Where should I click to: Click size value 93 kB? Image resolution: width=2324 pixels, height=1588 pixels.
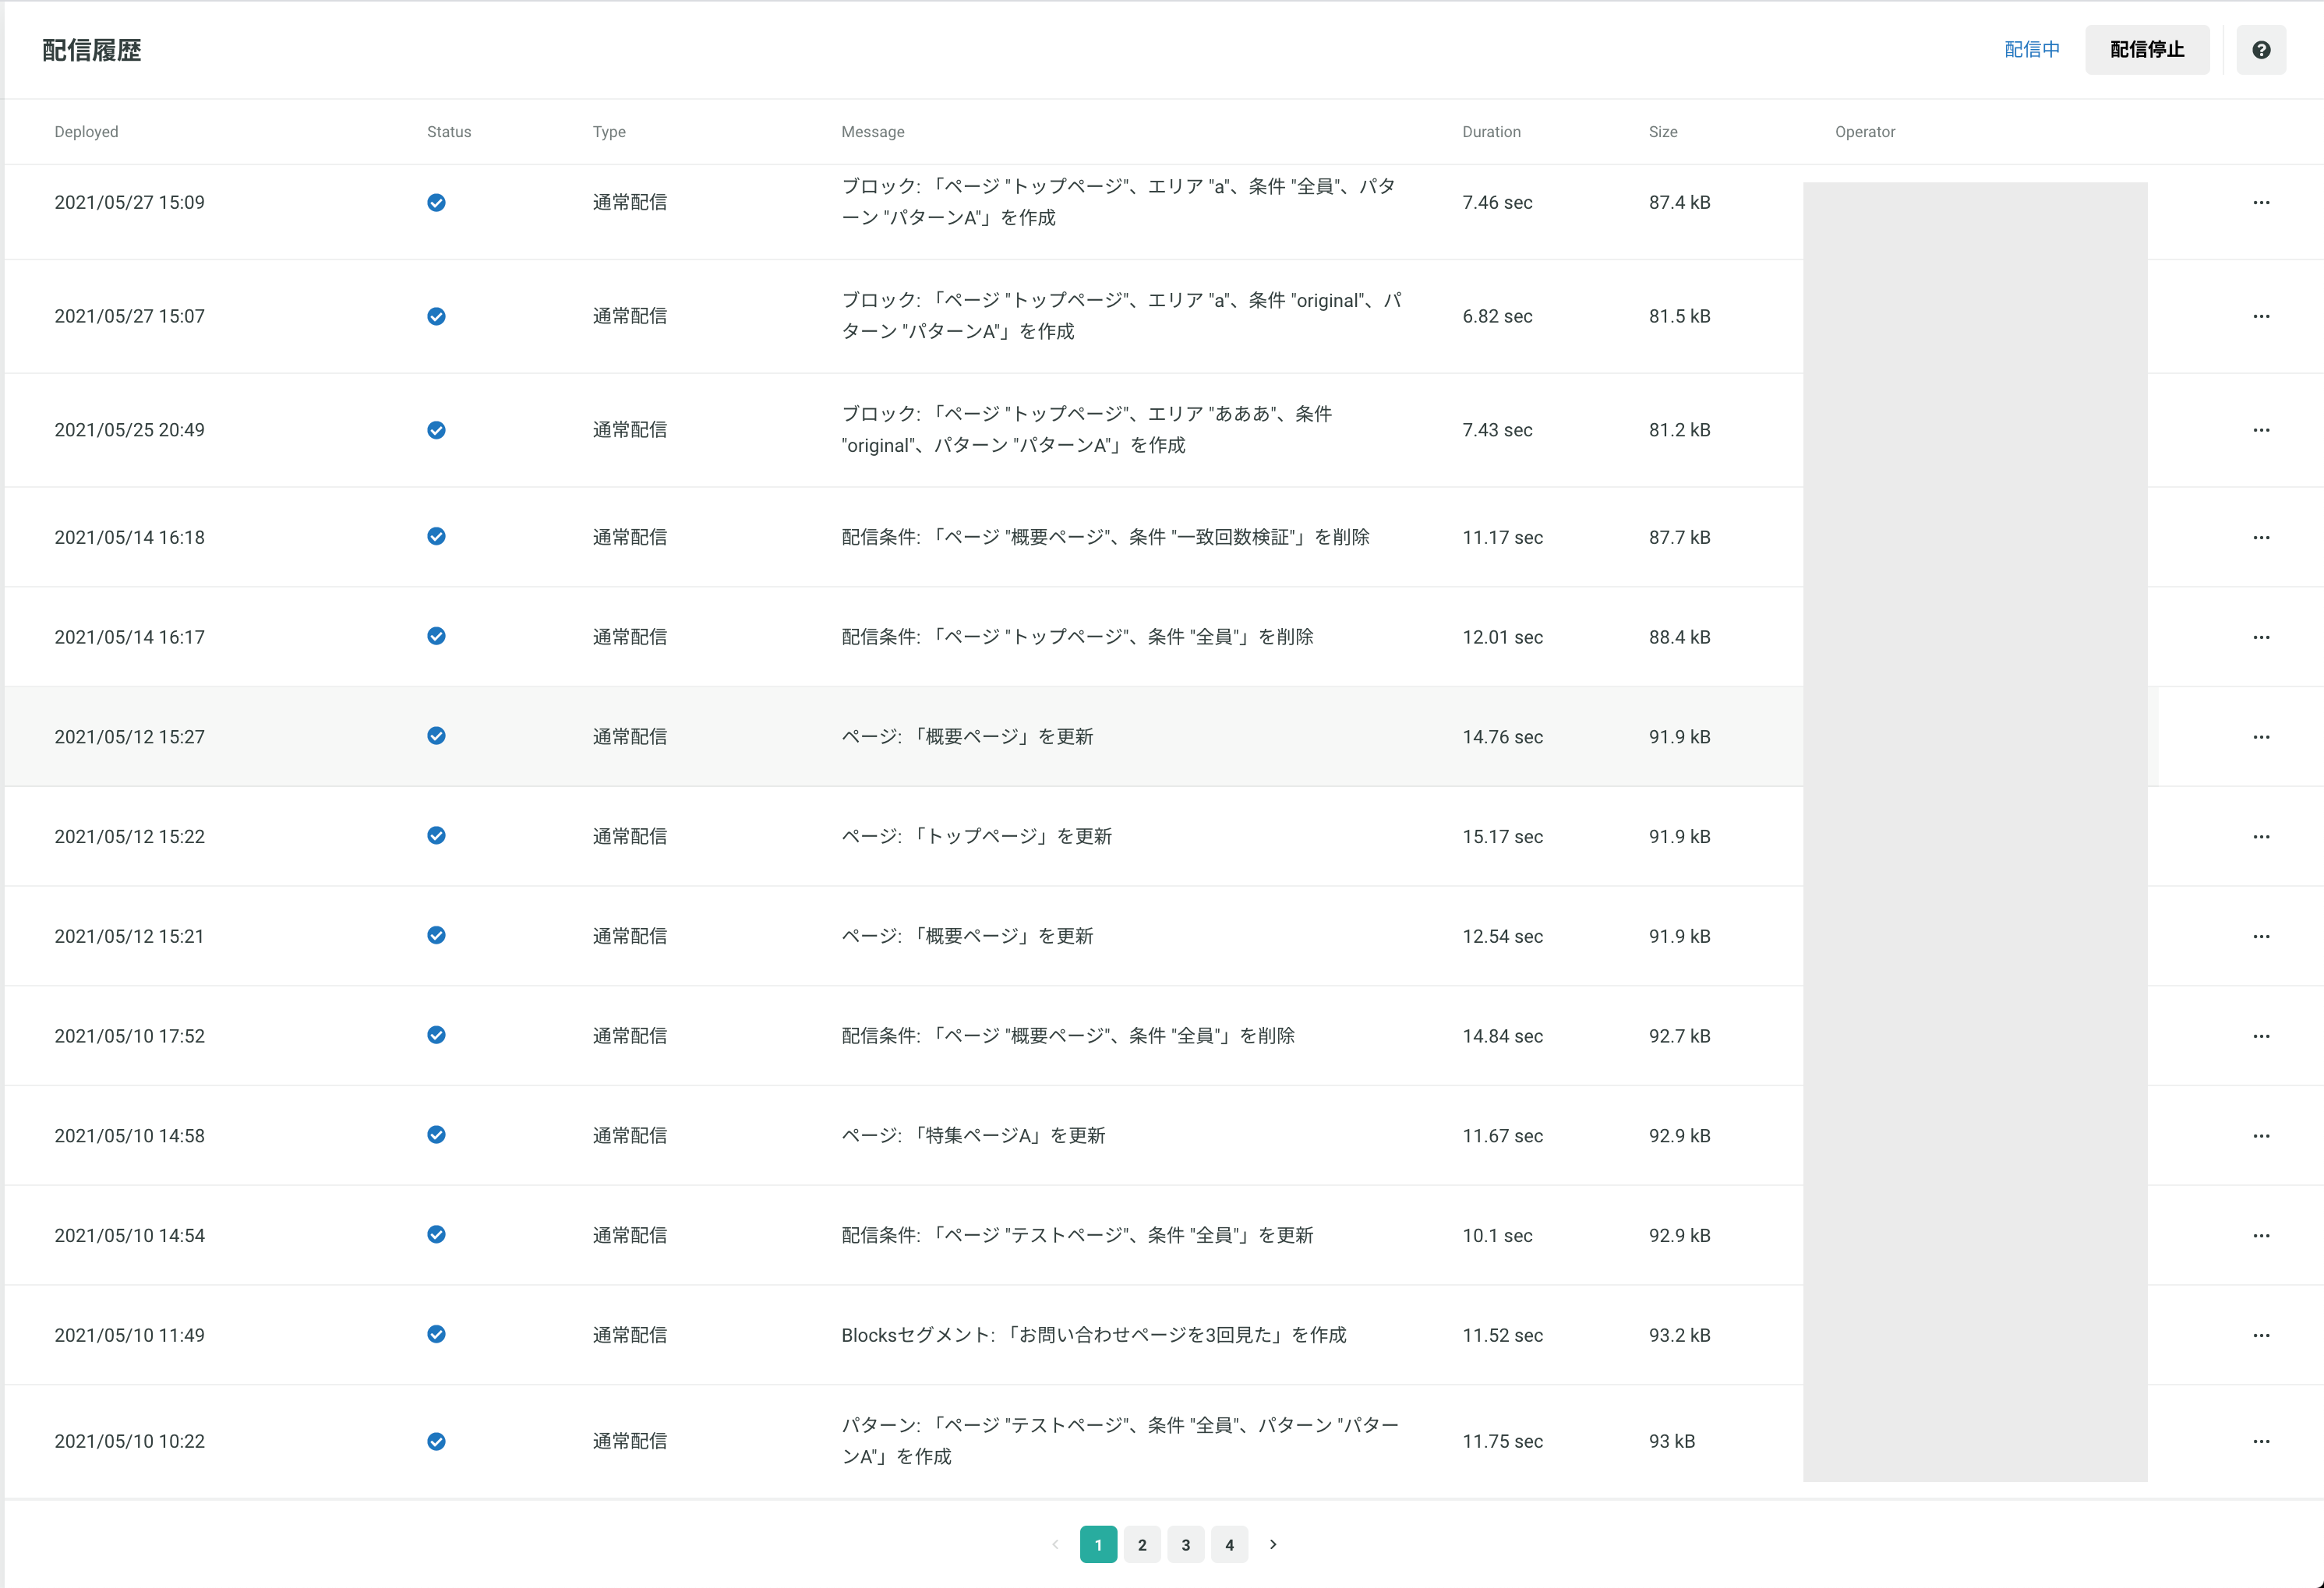coord(1671,1442)
